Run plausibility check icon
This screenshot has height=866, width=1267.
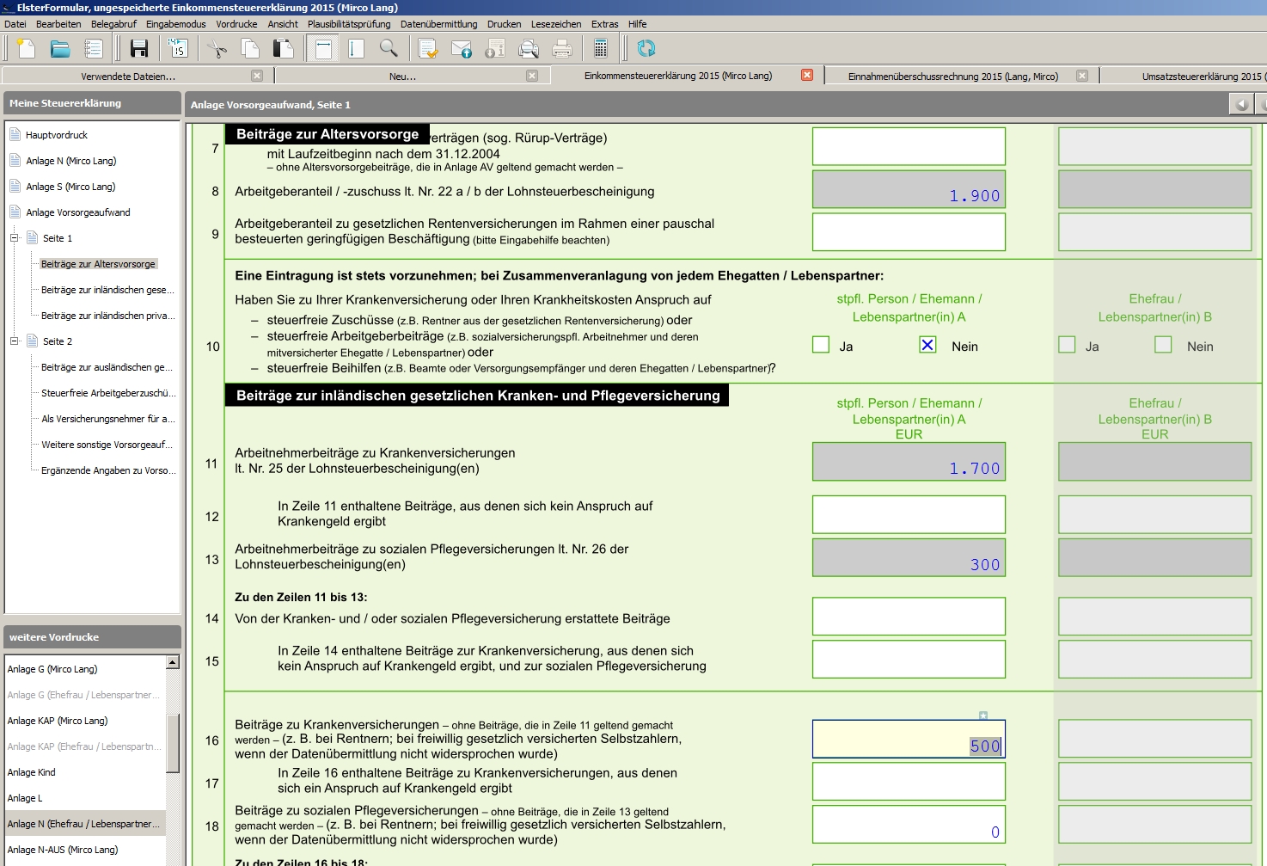point(428,49)
